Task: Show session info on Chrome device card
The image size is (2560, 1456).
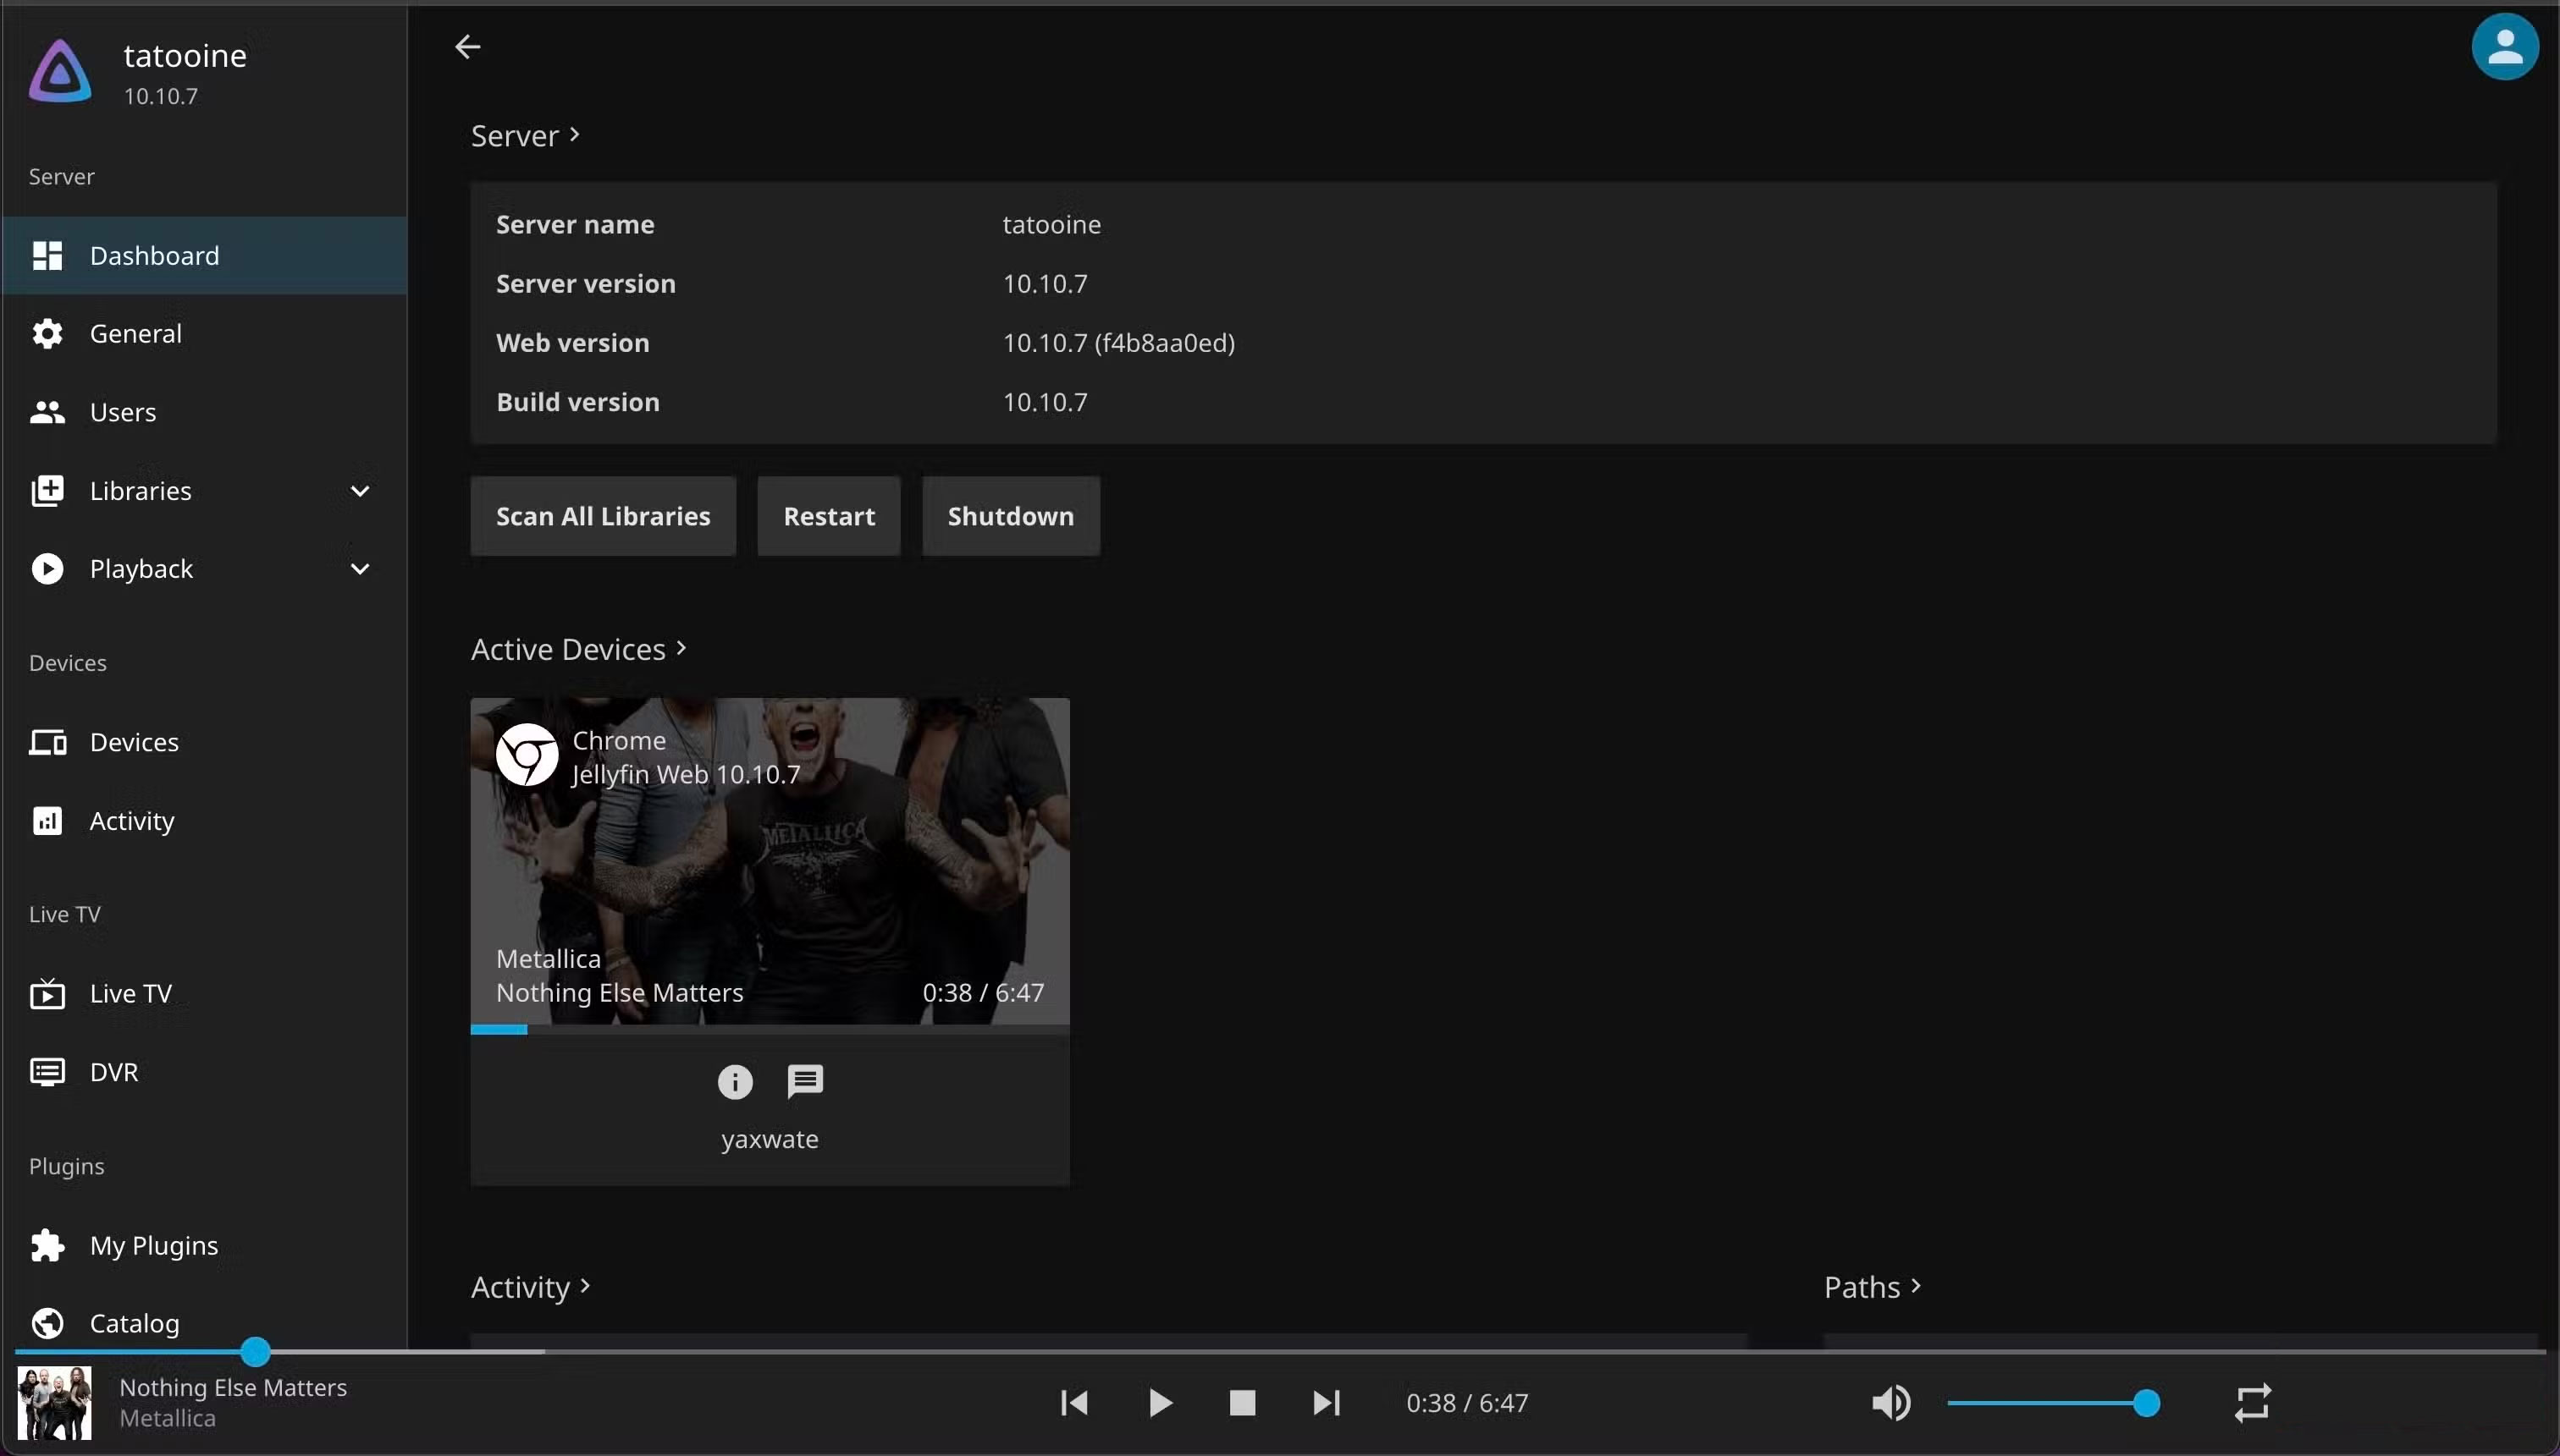Action: [734, 1081]
